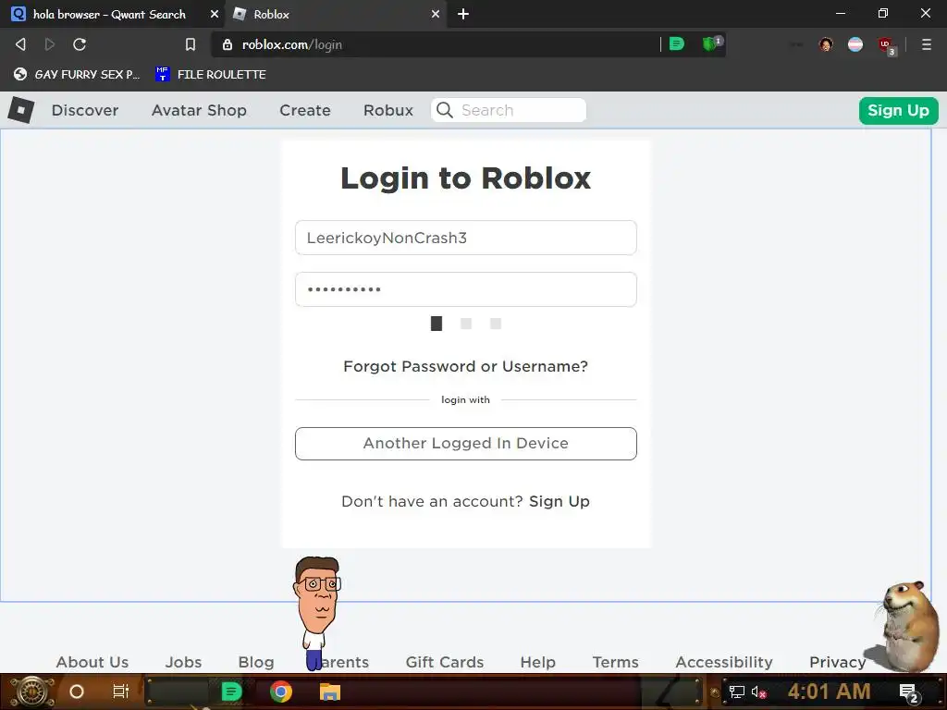The width and height of the screenshot is (947, 710).
Task: Open the Privacy footer link
Action: tap(838, 662)
